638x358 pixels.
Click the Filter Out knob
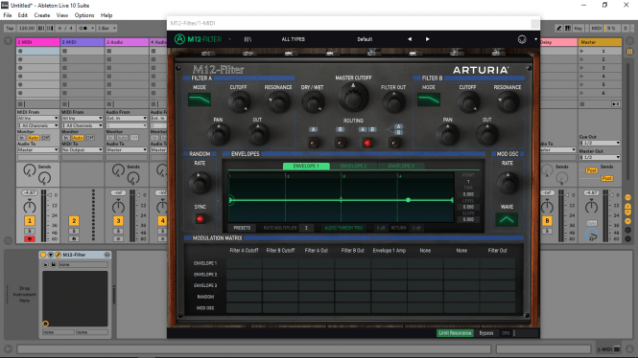393,101
